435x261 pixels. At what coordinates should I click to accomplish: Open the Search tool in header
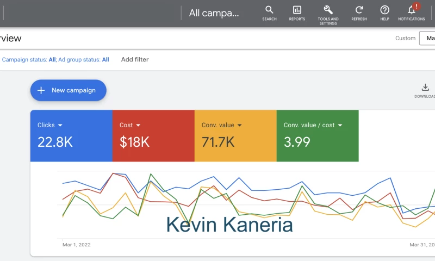pyautogui.click(x=269, y=13)
